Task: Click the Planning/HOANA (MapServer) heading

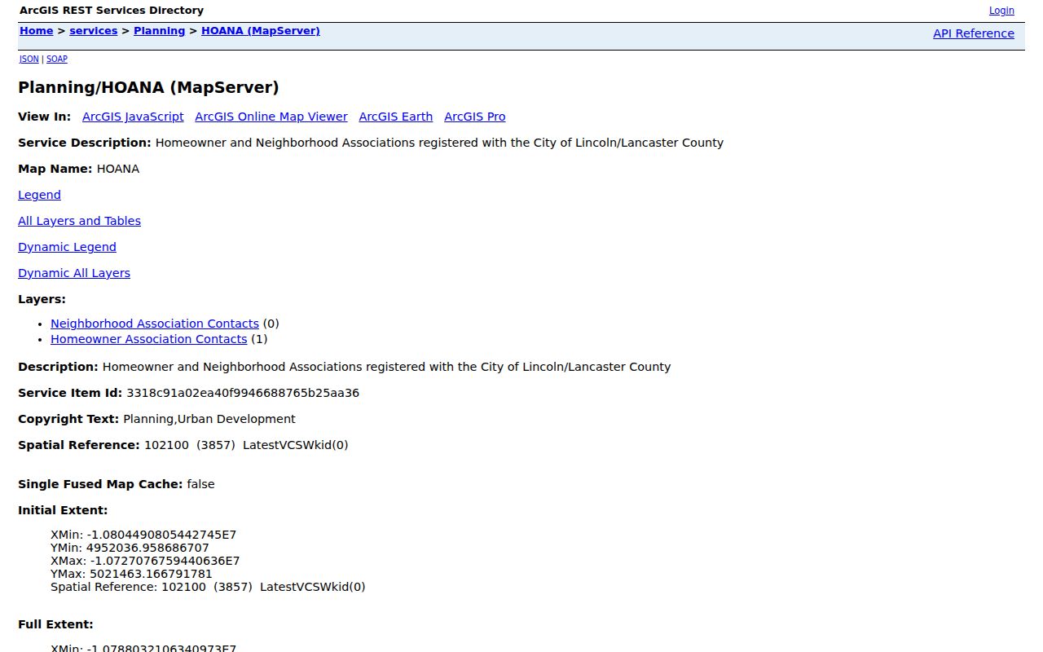Action: click(148, 87)
